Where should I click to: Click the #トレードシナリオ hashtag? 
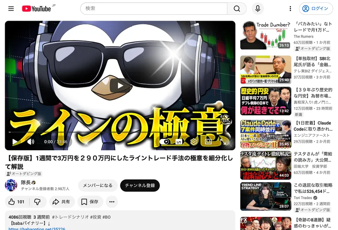[70, 217]
